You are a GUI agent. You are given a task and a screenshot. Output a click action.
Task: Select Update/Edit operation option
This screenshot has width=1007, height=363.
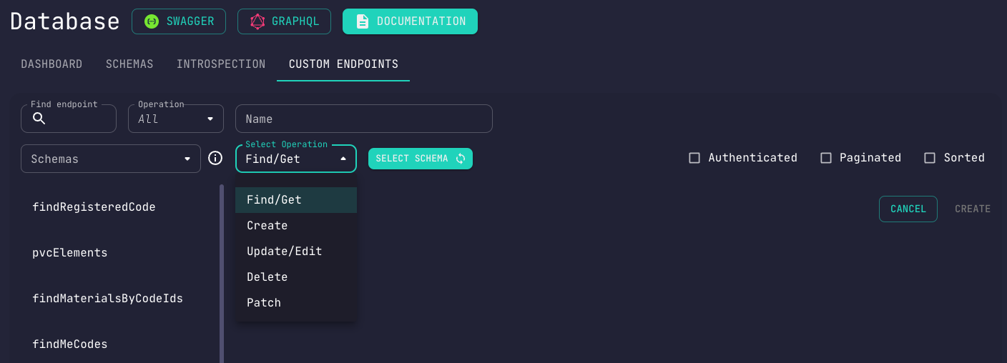296,252
